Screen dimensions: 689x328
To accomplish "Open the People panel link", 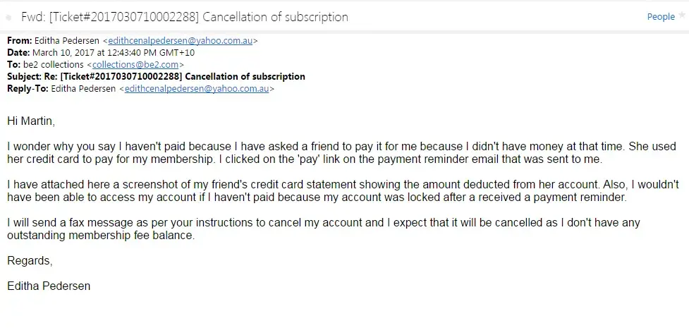I will point(661,17).
